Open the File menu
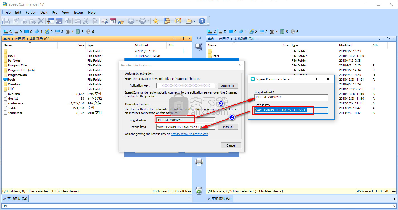Screen dimensions: 398x210 (8, 12)
